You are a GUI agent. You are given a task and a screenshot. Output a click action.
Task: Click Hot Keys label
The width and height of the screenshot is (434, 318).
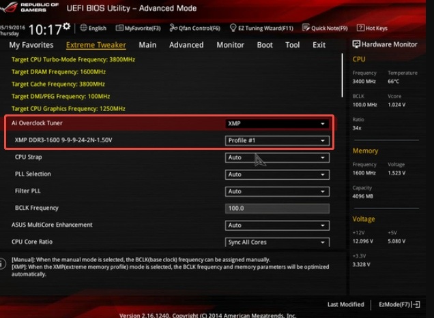point(377,28)
